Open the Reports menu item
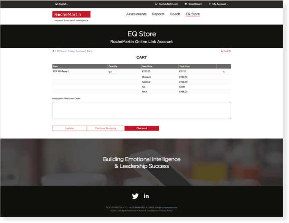289x223 pixels. point(158,14)
